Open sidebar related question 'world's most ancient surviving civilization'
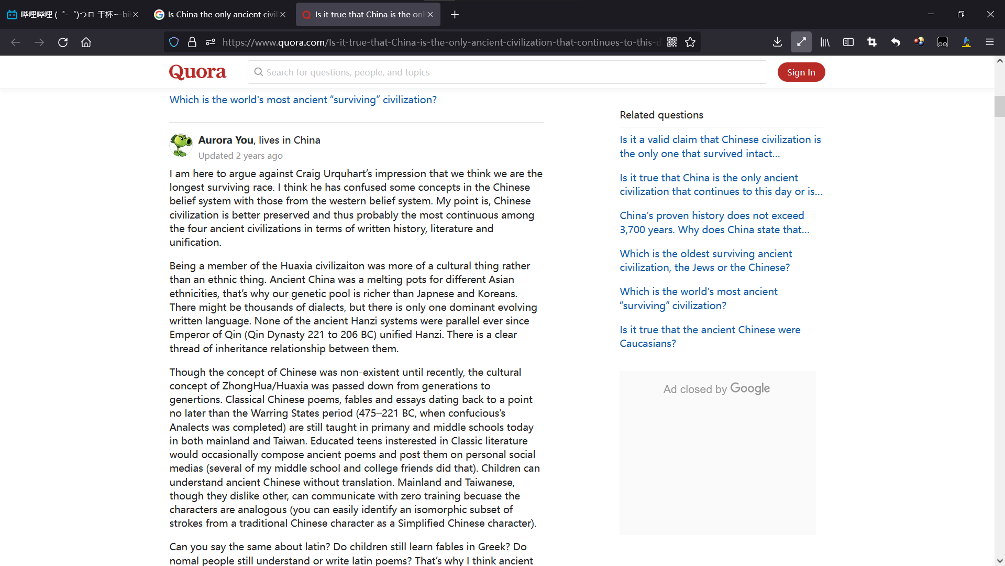Viewport: 1005px width, 566px height. 699,299
